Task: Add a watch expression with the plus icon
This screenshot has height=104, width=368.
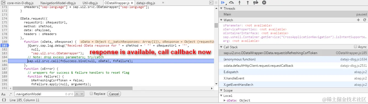Action: click(358, 20)
